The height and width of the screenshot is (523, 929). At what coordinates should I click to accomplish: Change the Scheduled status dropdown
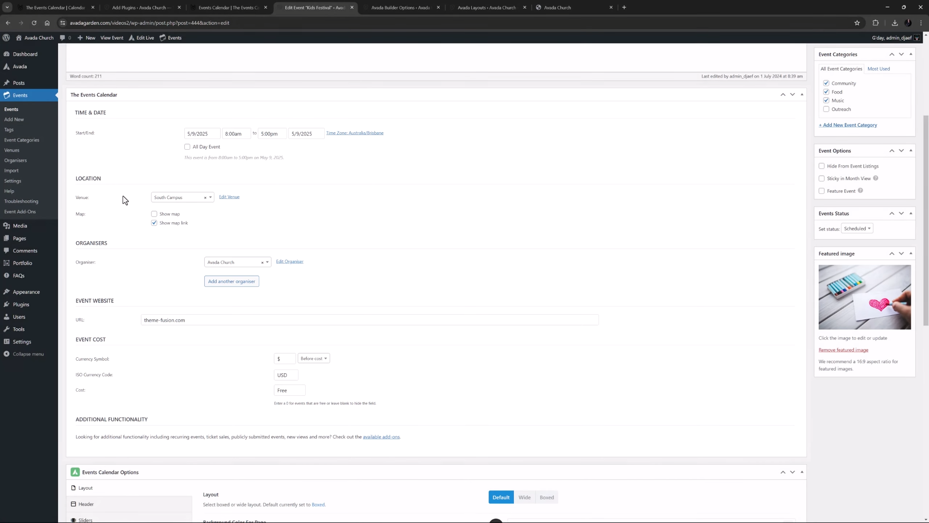click(856, 228)
